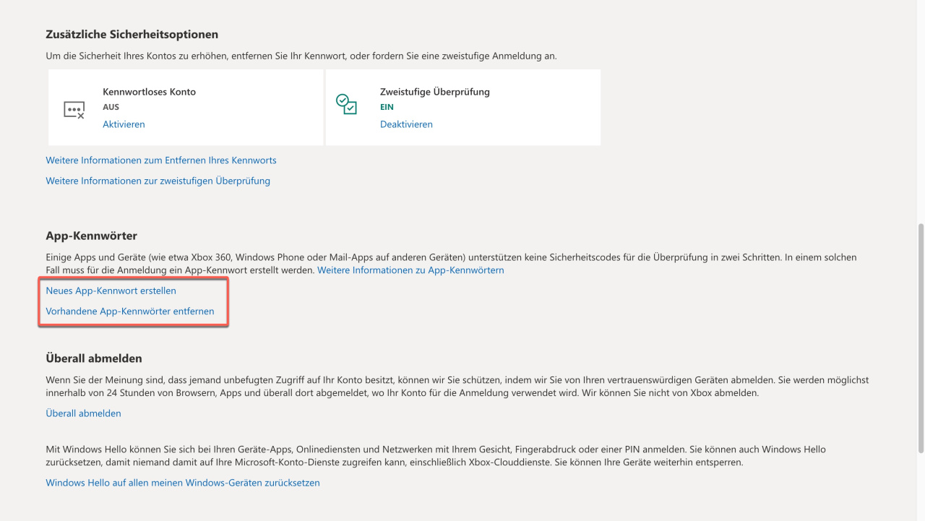Open Weitere Informationen zur zweistufigen Überprüfung

pos(158,181)
